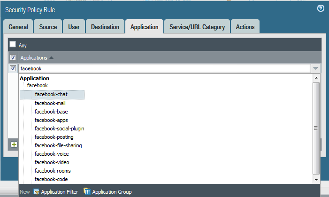Click the facebook search input field
The height and width of the screenshot is (197, 329).
[x=164, y=68]
